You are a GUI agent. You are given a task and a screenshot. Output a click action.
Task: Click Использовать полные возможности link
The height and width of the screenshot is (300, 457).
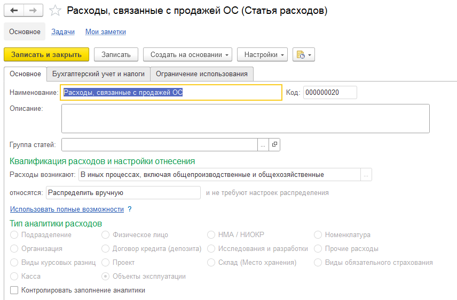pyautogui.click(x=67, y=209)
